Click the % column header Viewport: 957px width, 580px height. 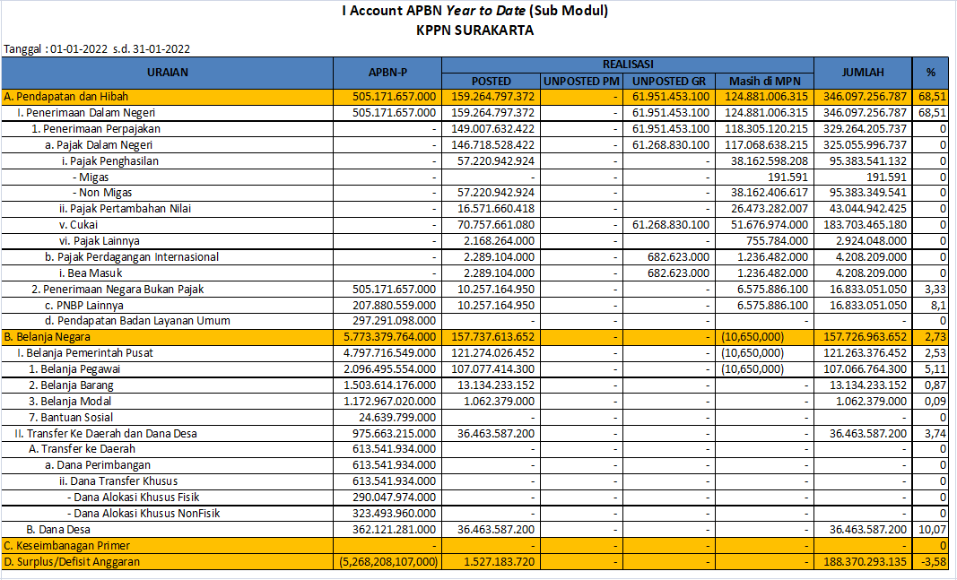(x=930, y=73)
